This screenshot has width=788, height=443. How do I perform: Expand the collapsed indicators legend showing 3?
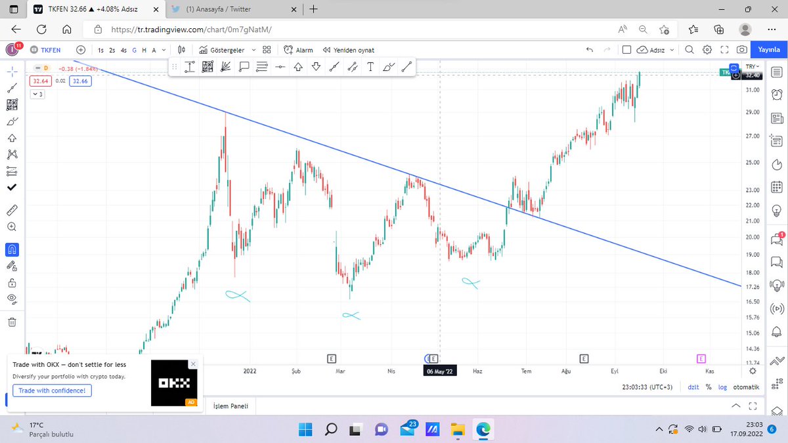pos(37,95)
